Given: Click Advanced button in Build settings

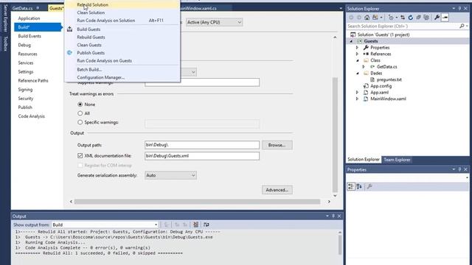Looking at the screenshot, I should click(x=277, y=190).
